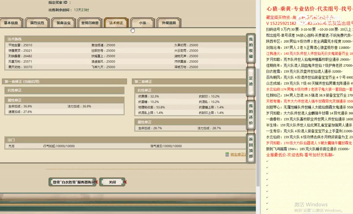Click the 泽被万物：25000 entry
Screen dimensions: 353x214
(x=186, y=67)
